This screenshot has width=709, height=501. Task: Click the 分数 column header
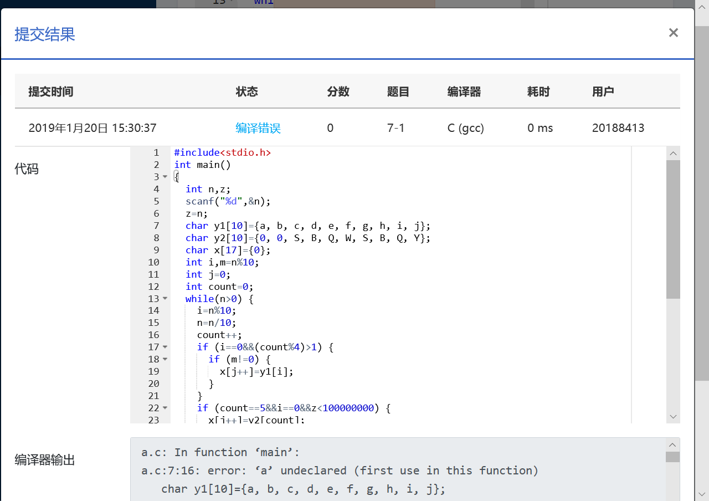point(338,91)
